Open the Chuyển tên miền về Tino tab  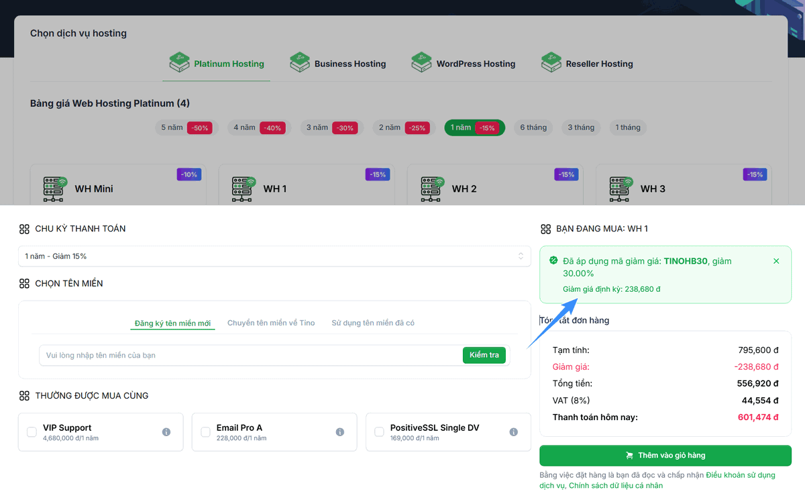[271, 323]
